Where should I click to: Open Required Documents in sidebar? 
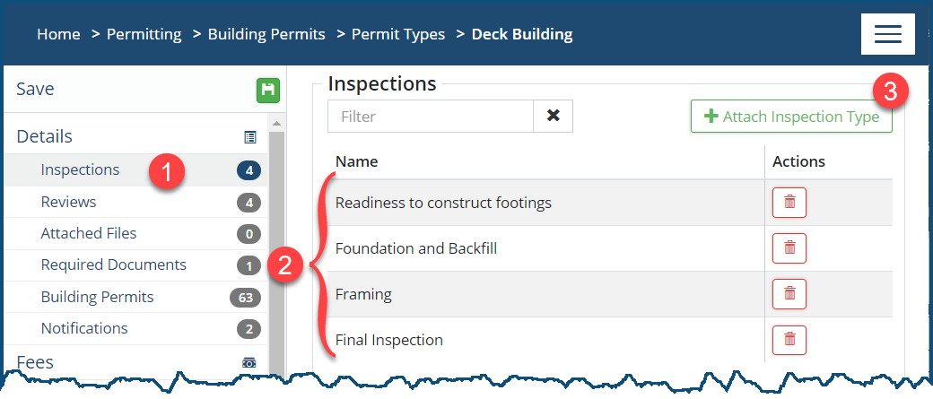click(113, 265)
